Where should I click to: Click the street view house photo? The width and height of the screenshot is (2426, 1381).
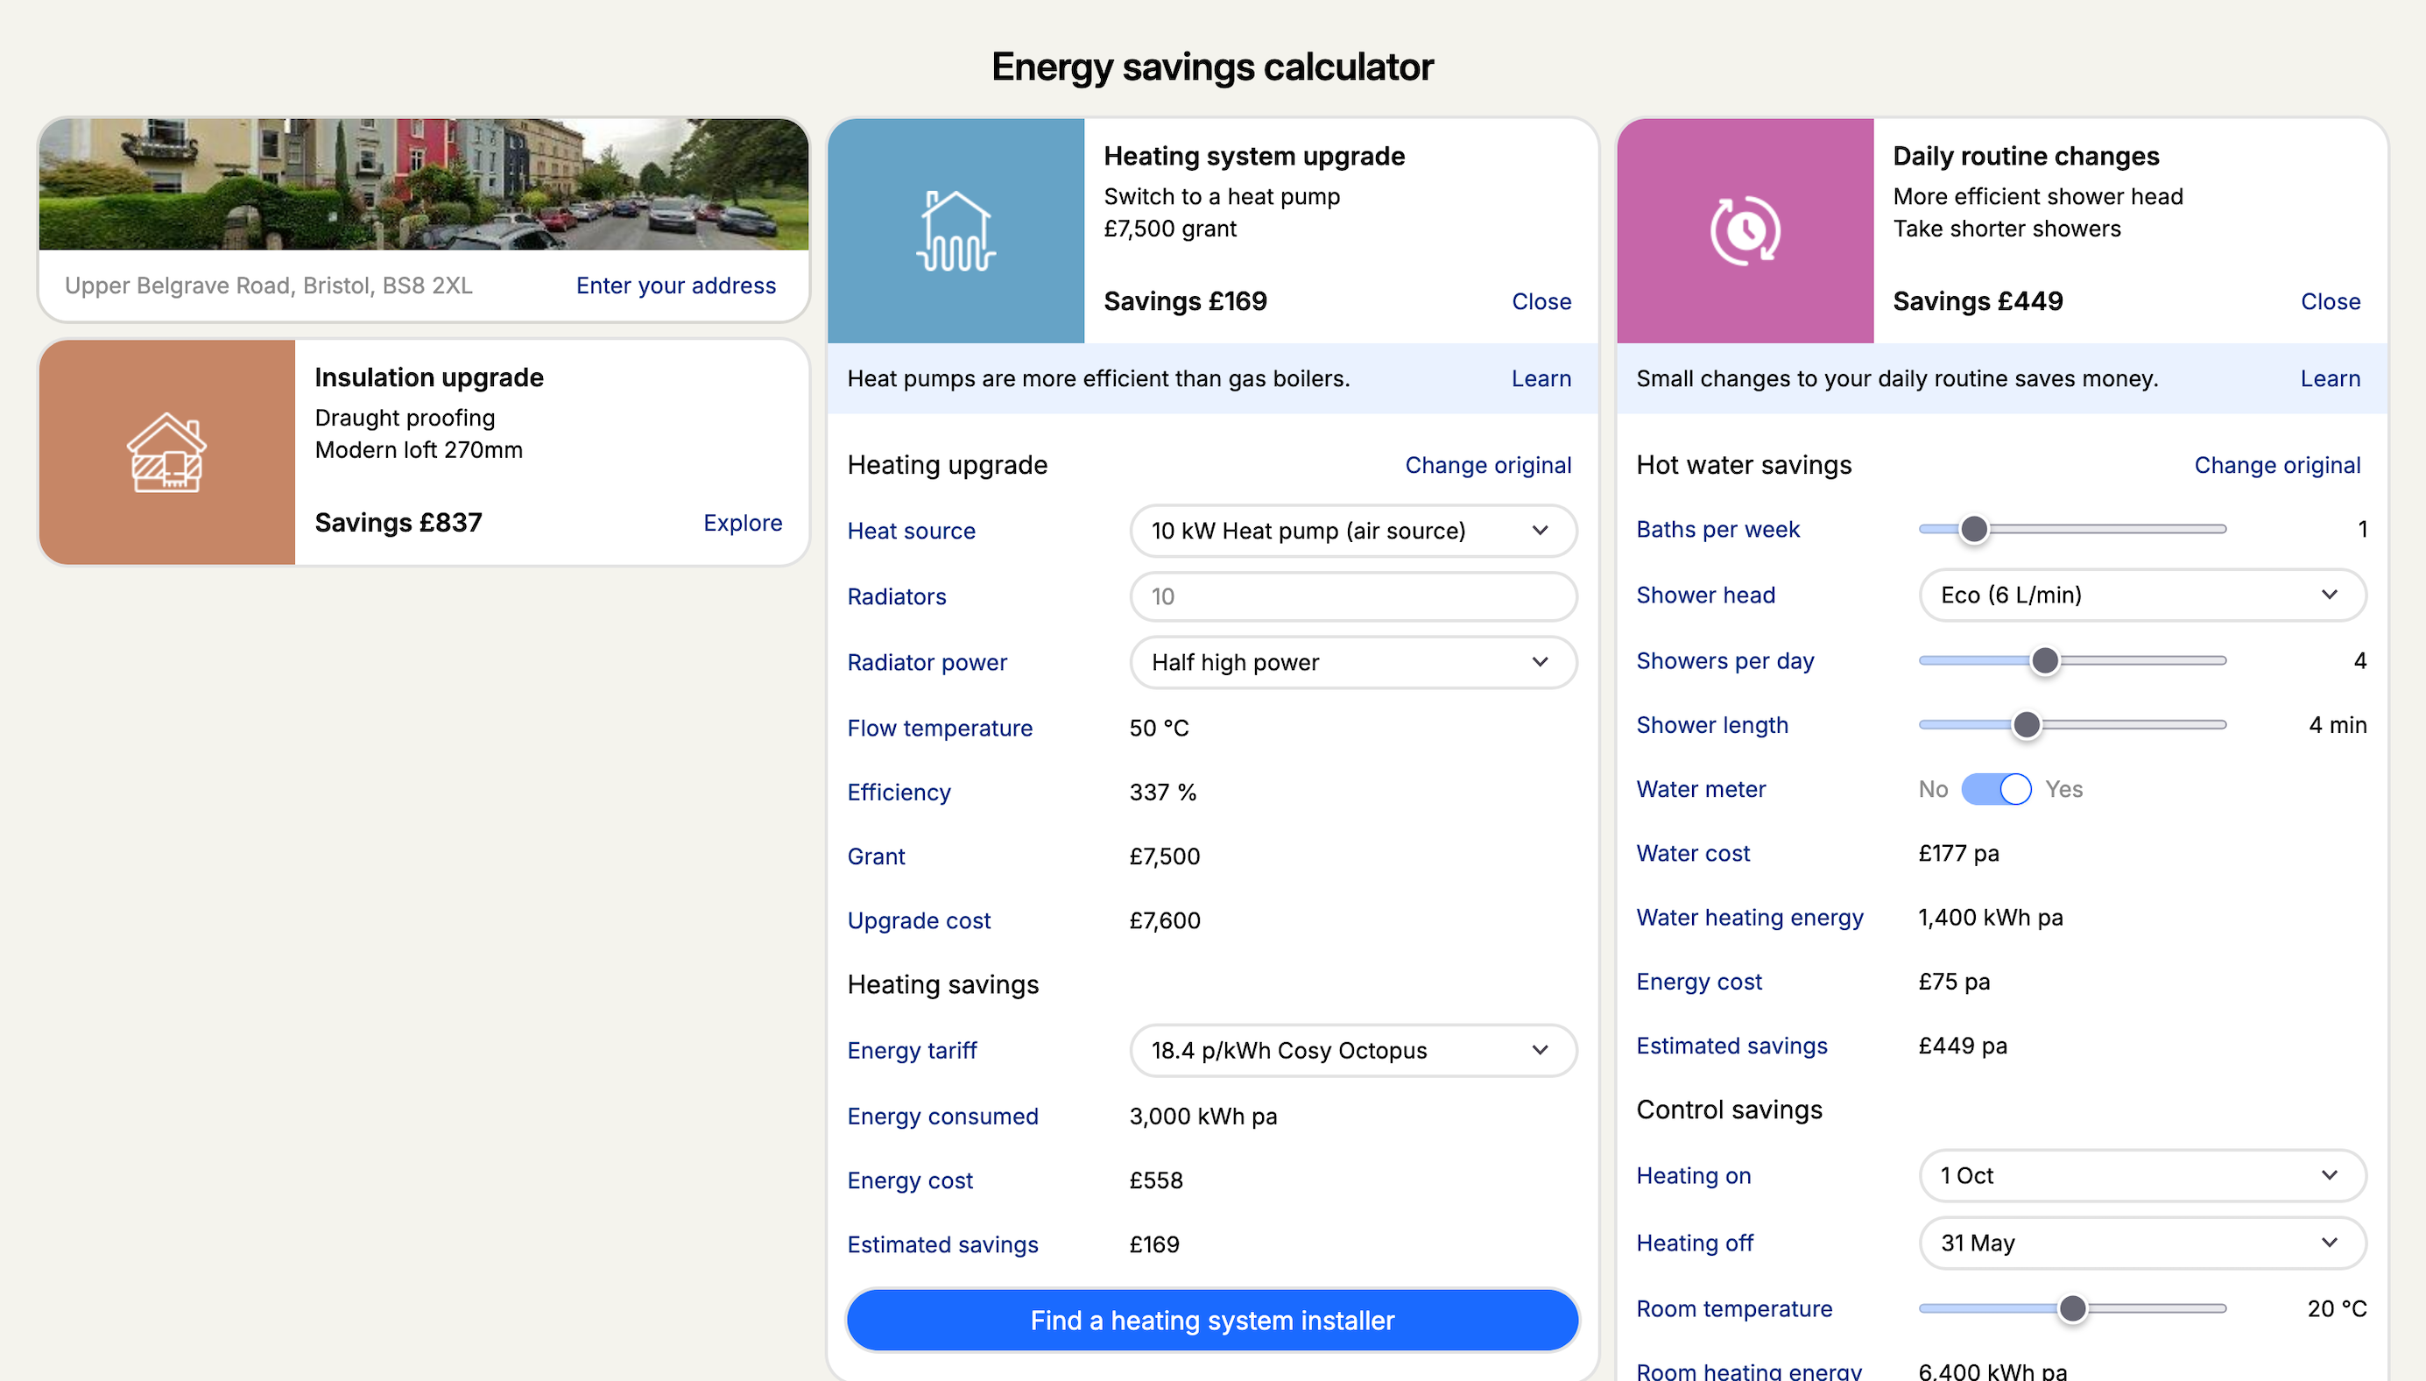tap(423, 184)
